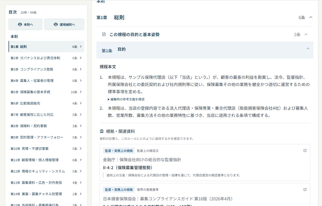This screenshot has width=322, height=206.
Task: Click the 本則へ button
Action: click(x=25, y=24)
